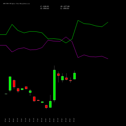
Task: Click the '07 Jul' date axis label
Action: pos(5,120)
